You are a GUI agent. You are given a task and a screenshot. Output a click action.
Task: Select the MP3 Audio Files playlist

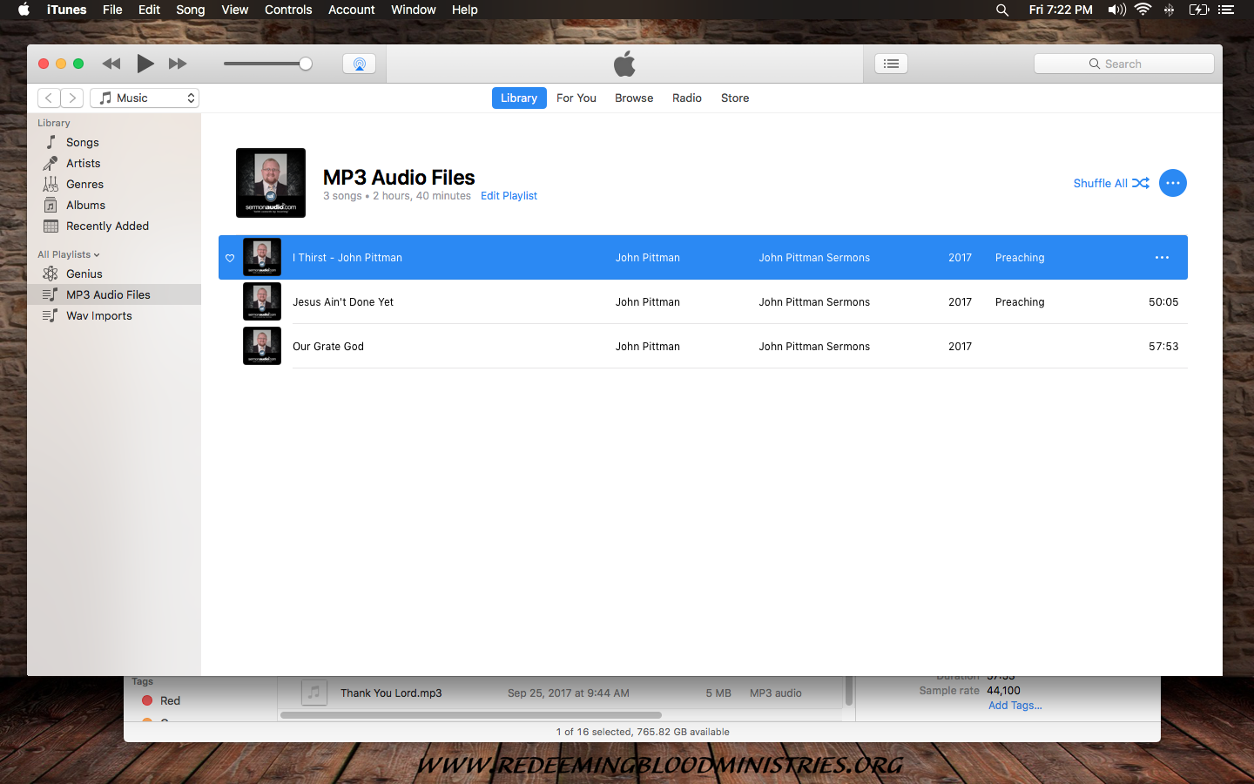click(114, 295)
